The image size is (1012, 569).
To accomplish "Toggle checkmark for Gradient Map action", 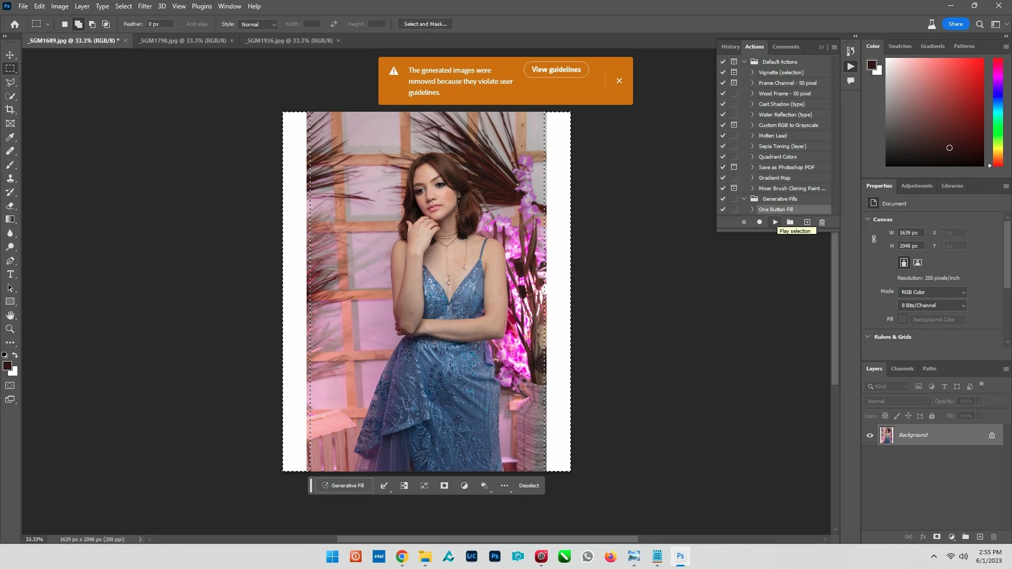I will click(x=723, y=178).
